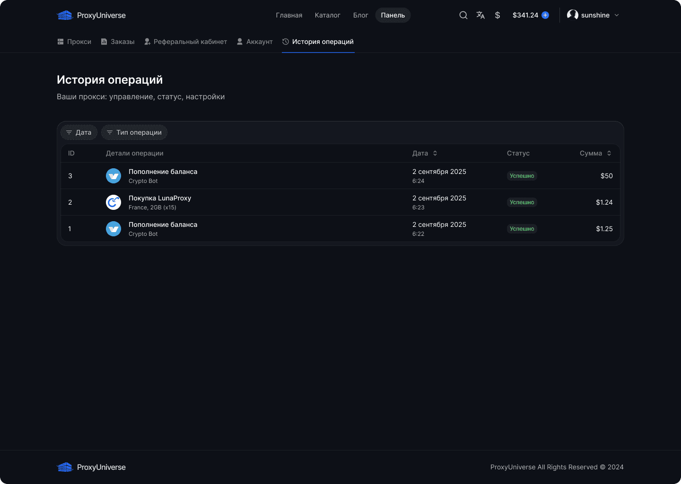This screenshot has width=681, height=484.
Task: Click the Crypto Bot icon in operation 3
Action: pyautogui.click(x=113, y=176)
